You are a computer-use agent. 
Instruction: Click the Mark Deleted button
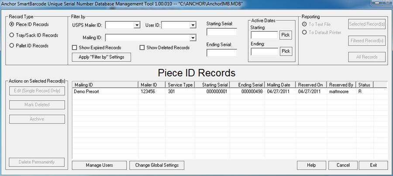(37, 105)
